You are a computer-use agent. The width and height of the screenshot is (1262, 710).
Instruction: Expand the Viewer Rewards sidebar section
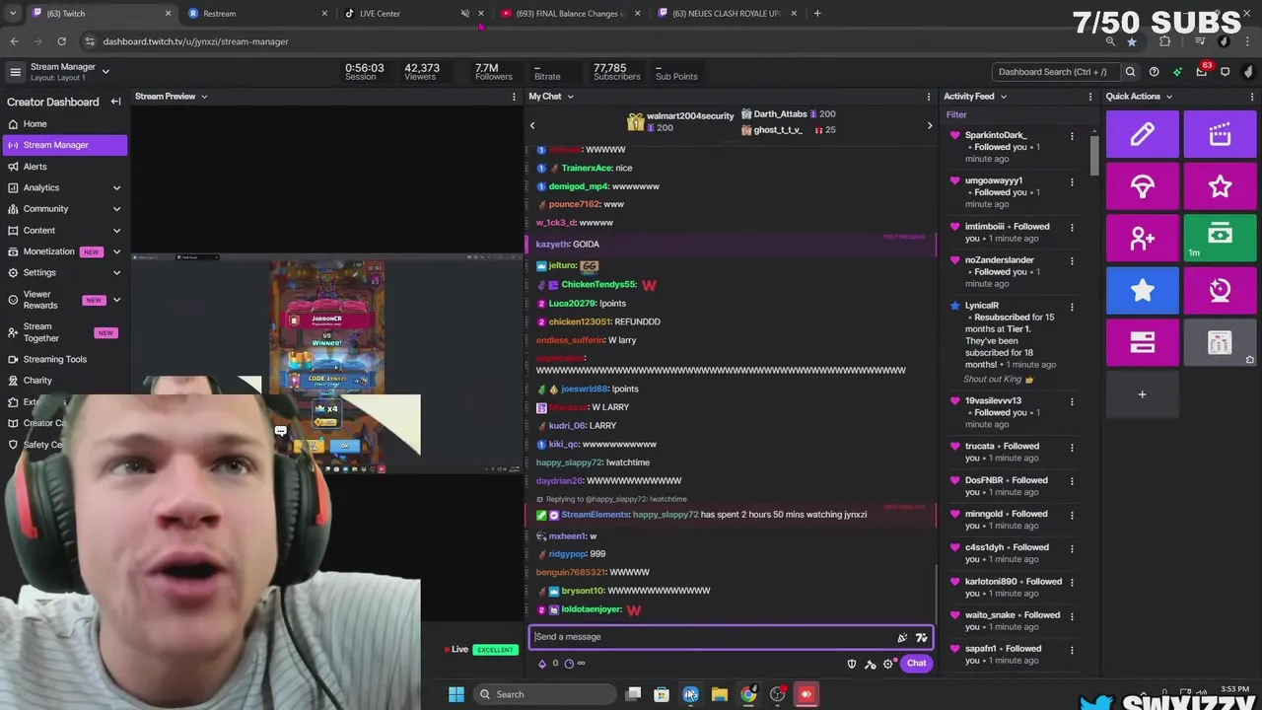pos(116,300)
